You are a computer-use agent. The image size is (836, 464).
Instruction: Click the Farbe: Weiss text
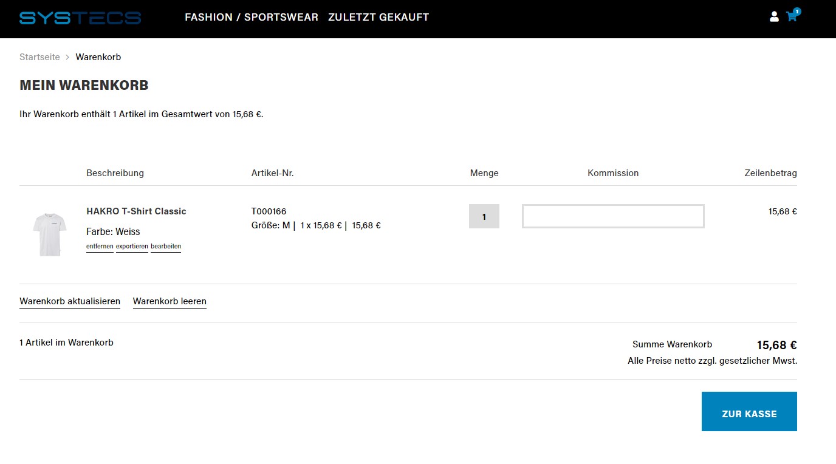coord(113,231)
